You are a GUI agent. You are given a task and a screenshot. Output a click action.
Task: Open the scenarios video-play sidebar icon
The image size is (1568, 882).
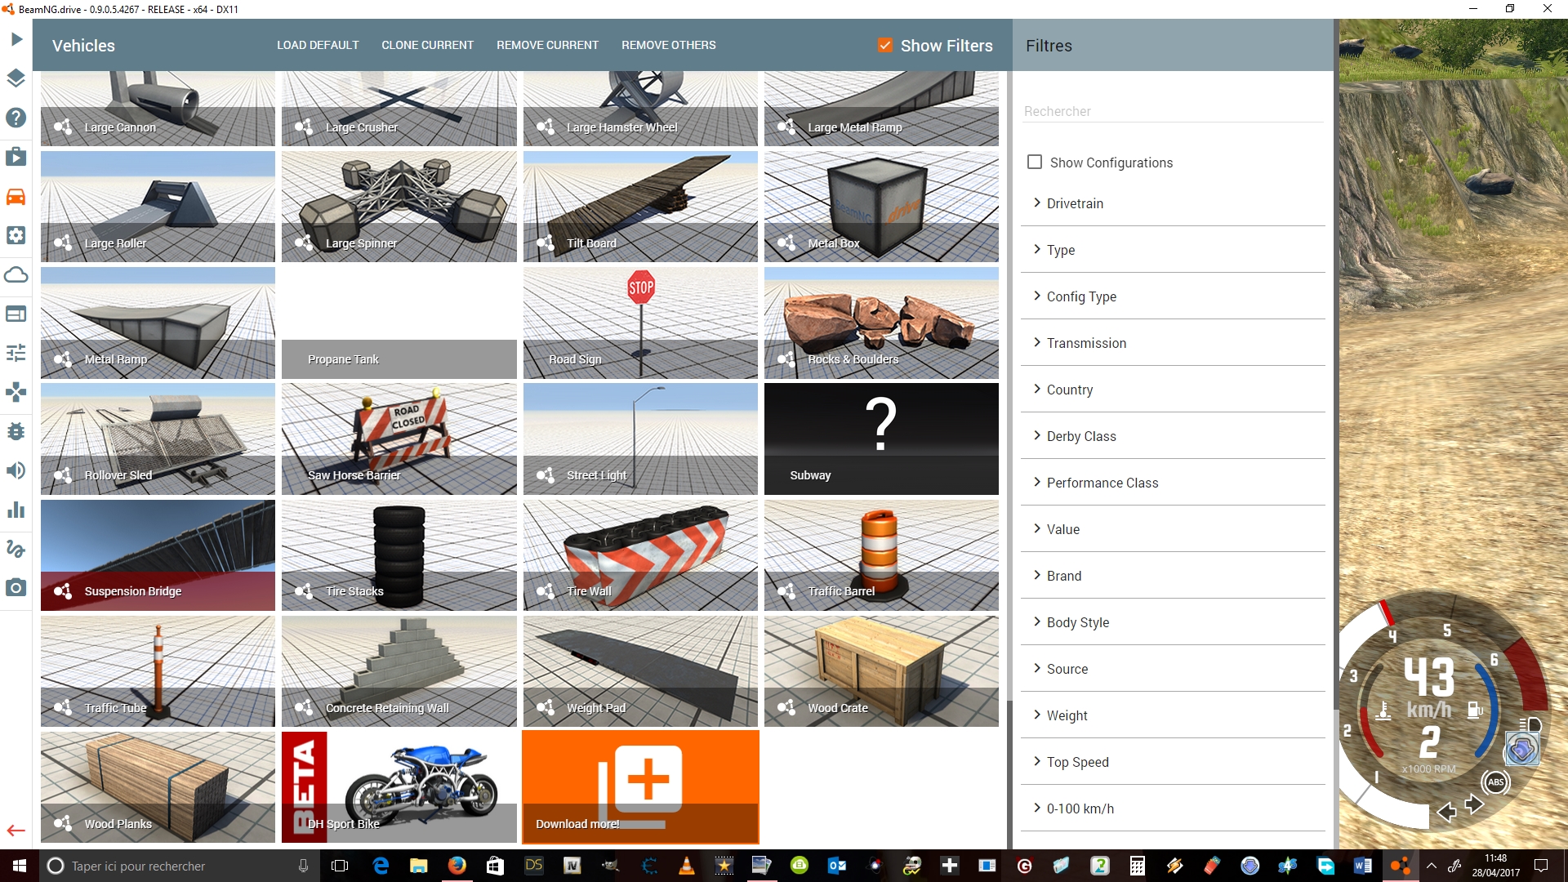click(16, 157)
